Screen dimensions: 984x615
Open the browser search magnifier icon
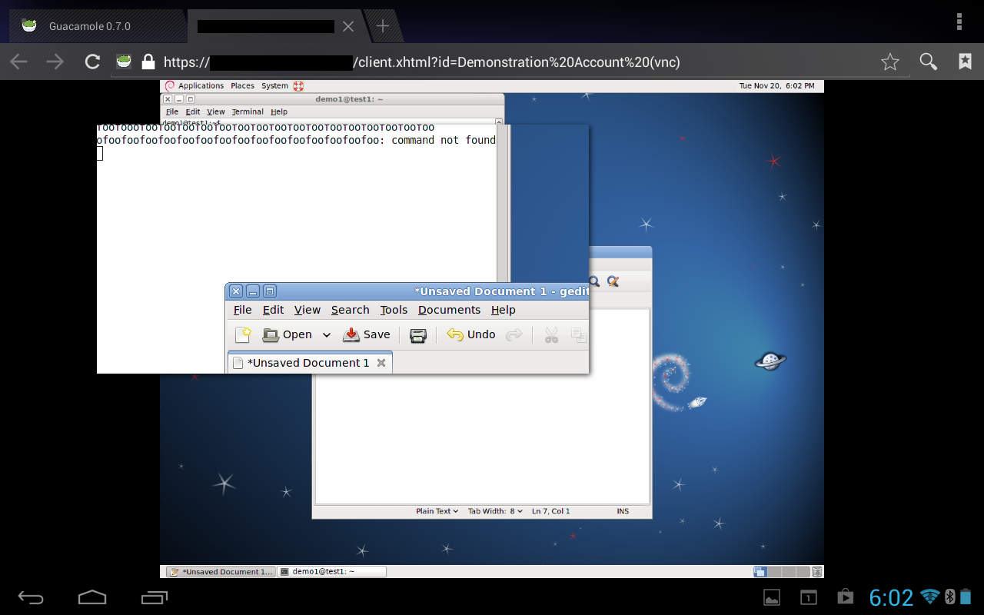[x=928, y=62]
